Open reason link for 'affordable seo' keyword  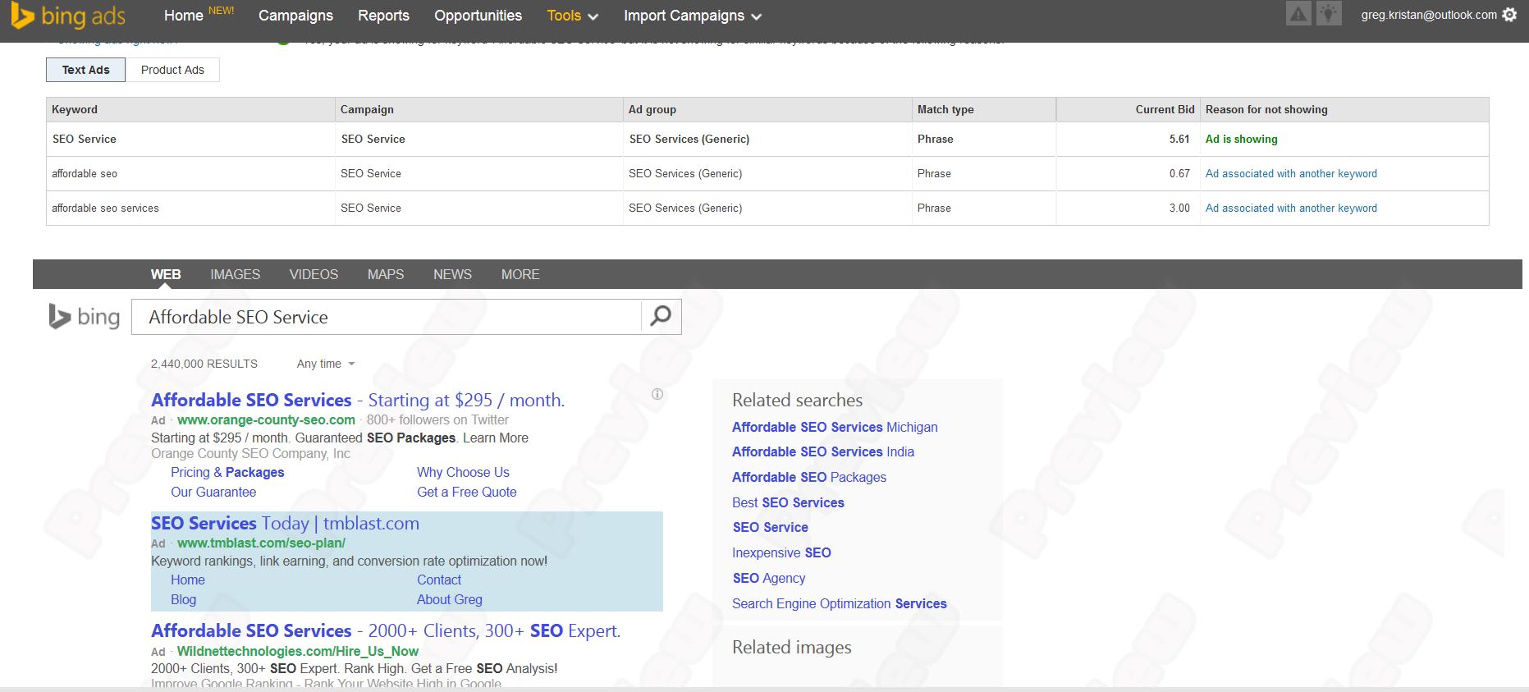point(1291,173)
